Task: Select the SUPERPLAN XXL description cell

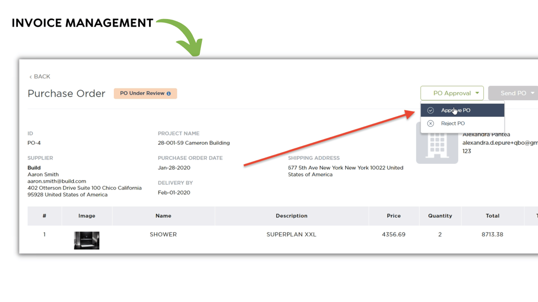Action: [x=291, y=234]
